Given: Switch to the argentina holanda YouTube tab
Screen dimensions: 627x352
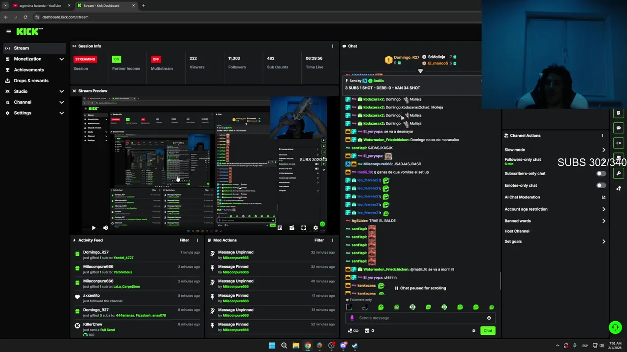Looking at the screenshot, I should pos(40,5).
